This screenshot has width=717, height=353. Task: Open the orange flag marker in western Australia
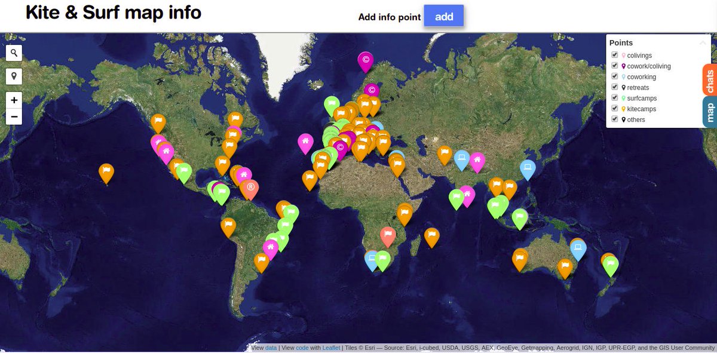pyautogui.click(x=520, y=260)
